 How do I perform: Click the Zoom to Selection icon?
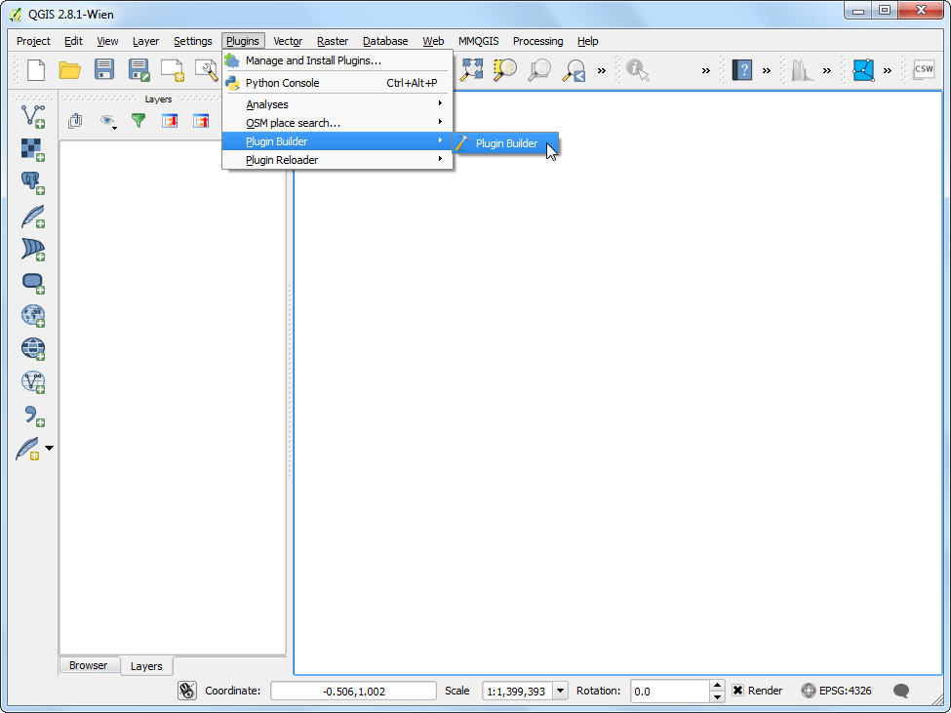coord(504,69)
